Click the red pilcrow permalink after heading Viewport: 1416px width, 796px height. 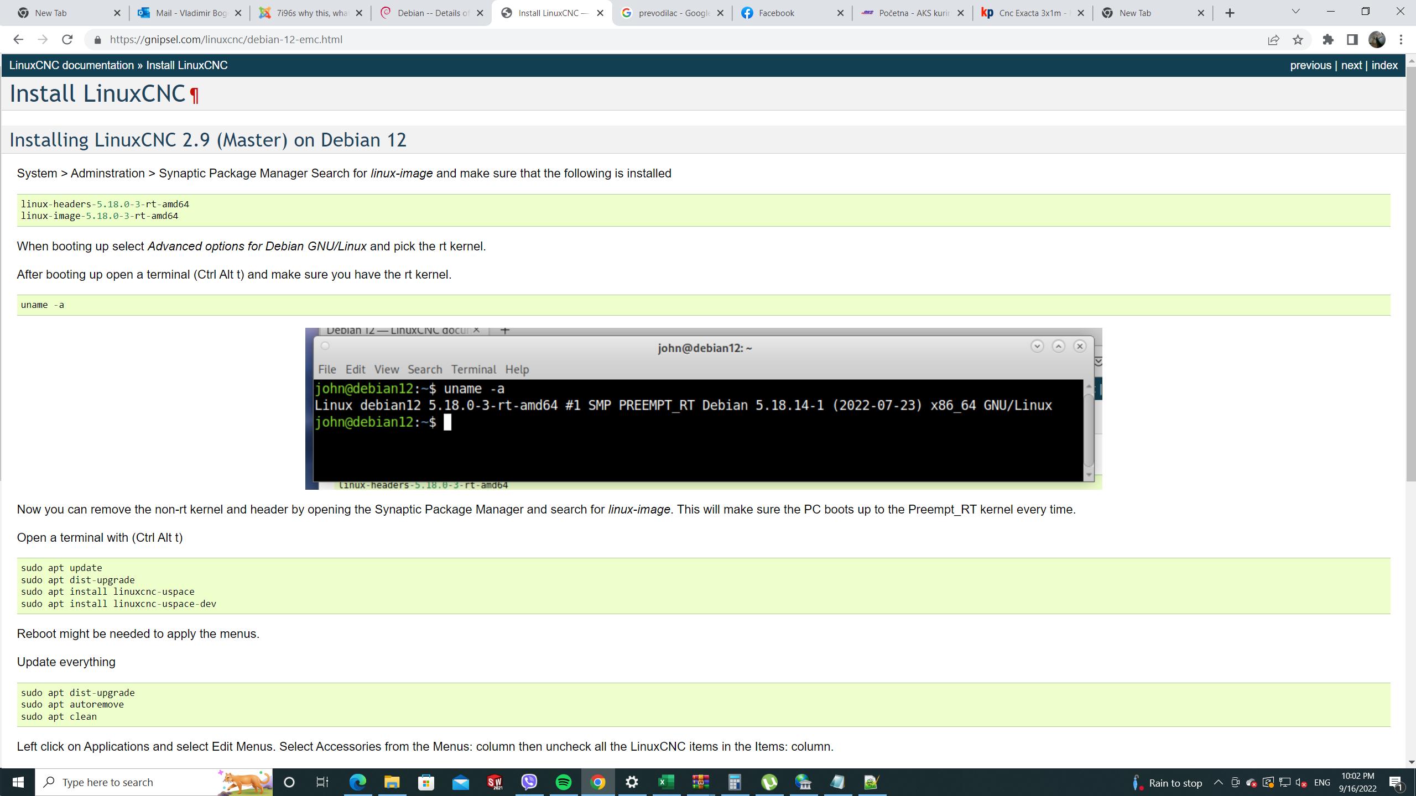click(x=194, y=95)
